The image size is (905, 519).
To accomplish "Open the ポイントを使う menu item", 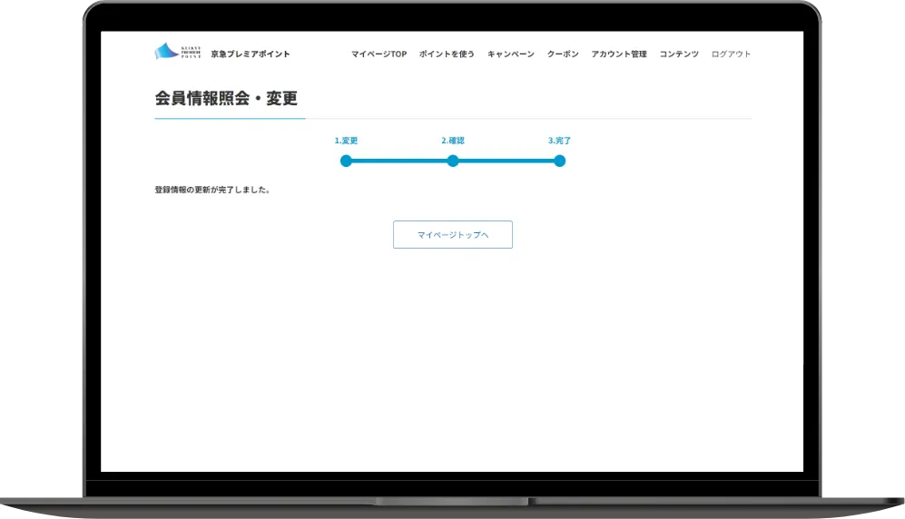I will tap(447, 54).
